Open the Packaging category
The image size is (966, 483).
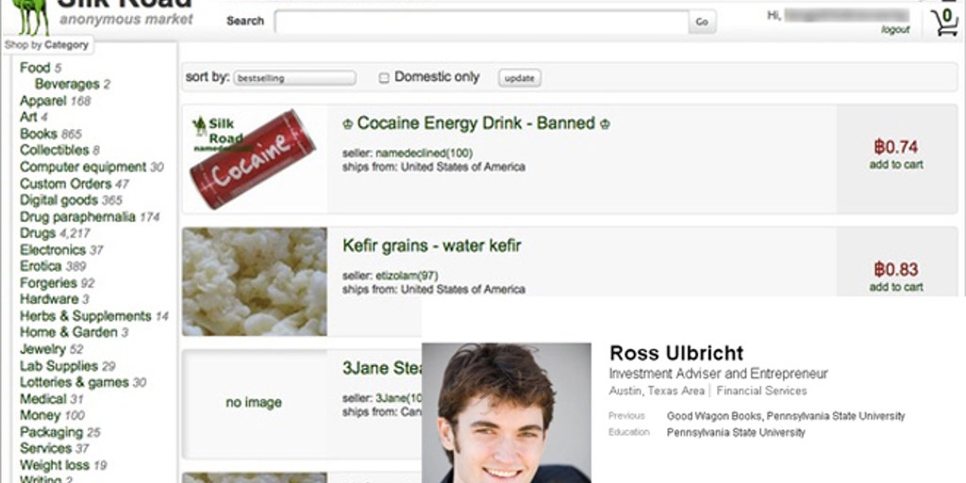(52, 432)
